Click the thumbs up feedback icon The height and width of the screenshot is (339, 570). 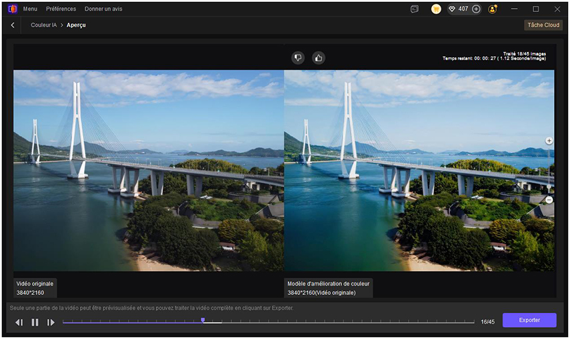tap(319, 58)
